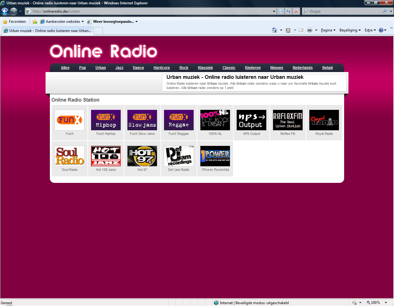The width and height of the screenshot is (394, 306).
Task: Go to the Pop category
Action: 82,68
